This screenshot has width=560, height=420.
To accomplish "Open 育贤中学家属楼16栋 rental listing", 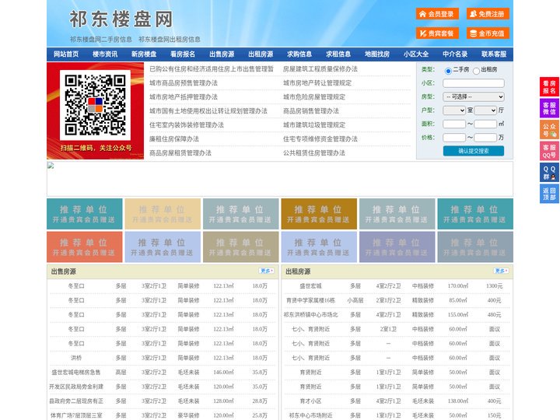I will pos(310,300).
